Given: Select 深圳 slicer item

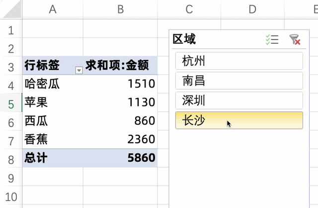Looking at the screenshot, I should click(239, 101).
